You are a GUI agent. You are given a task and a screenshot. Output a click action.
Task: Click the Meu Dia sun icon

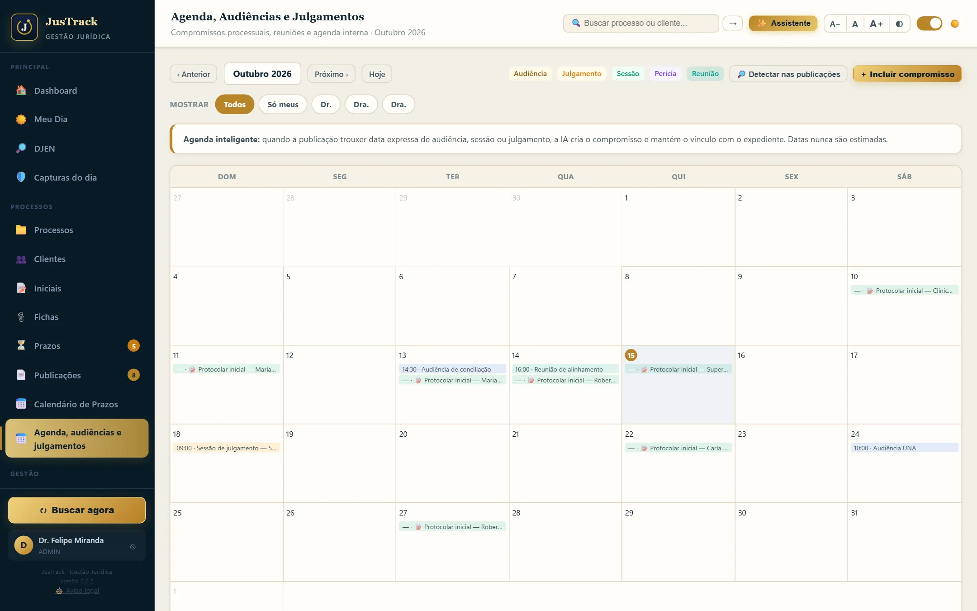21,119
